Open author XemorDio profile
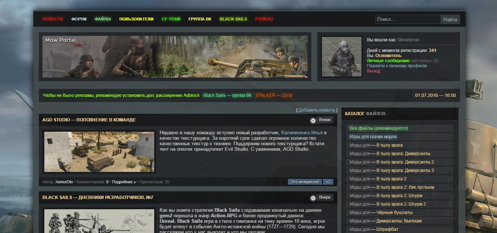The height and width of the screenshot is (233, 497). (64, 182)
